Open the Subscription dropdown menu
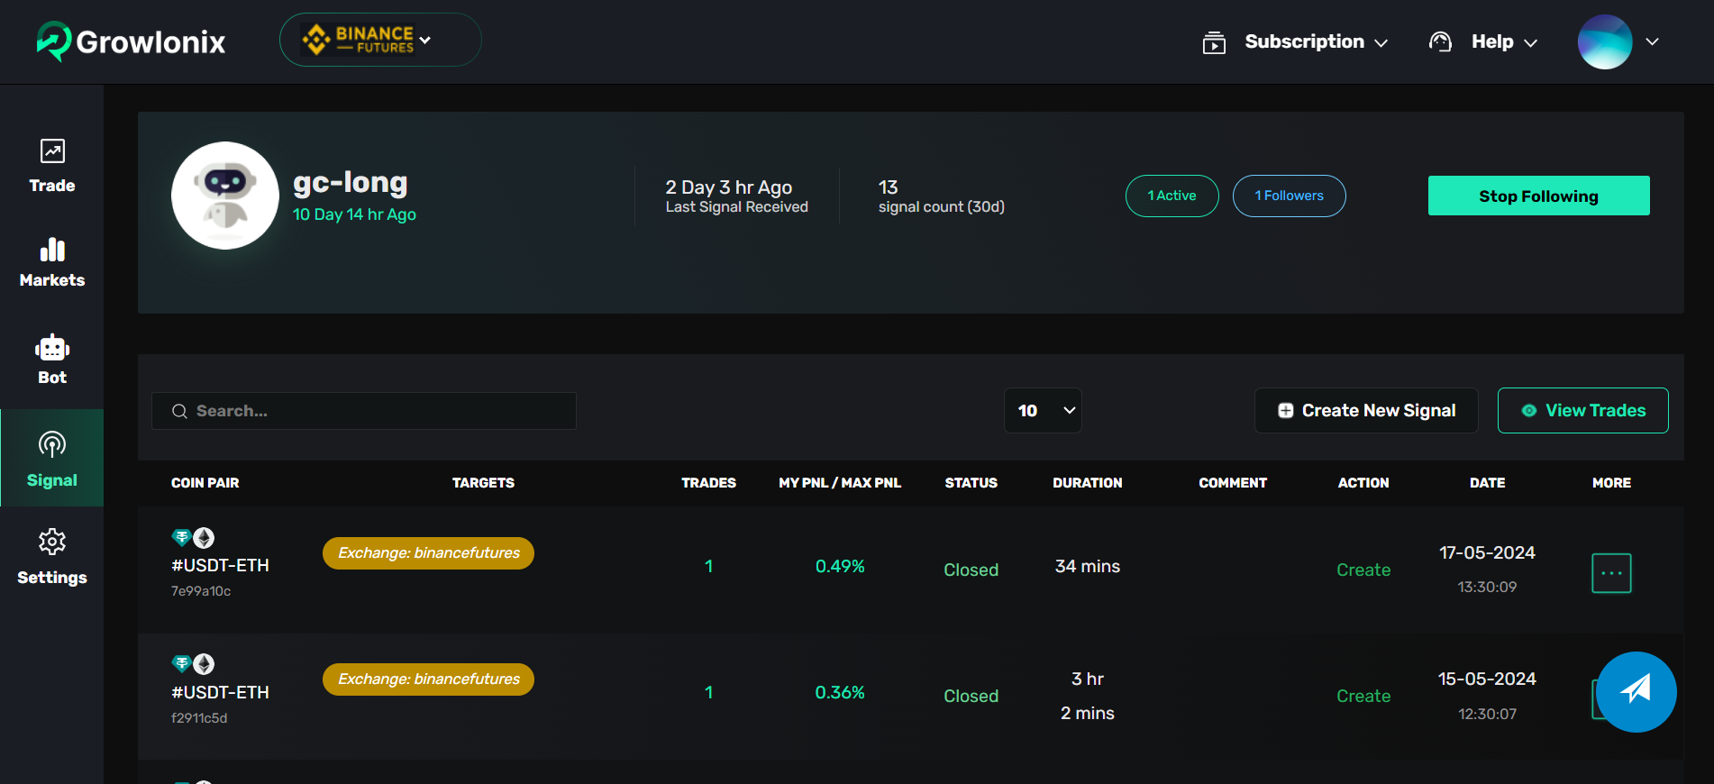1714x784 pixels. 1297,42
